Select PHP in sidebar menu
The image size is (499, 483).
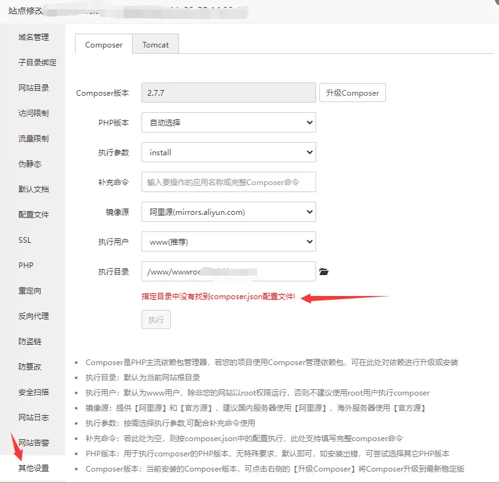(x=26, y=266)
